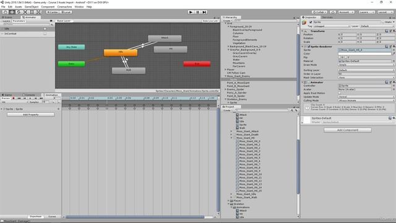Switch to the Layers tab in Animator
Screen dimensions: 396x223
point(6,21)
